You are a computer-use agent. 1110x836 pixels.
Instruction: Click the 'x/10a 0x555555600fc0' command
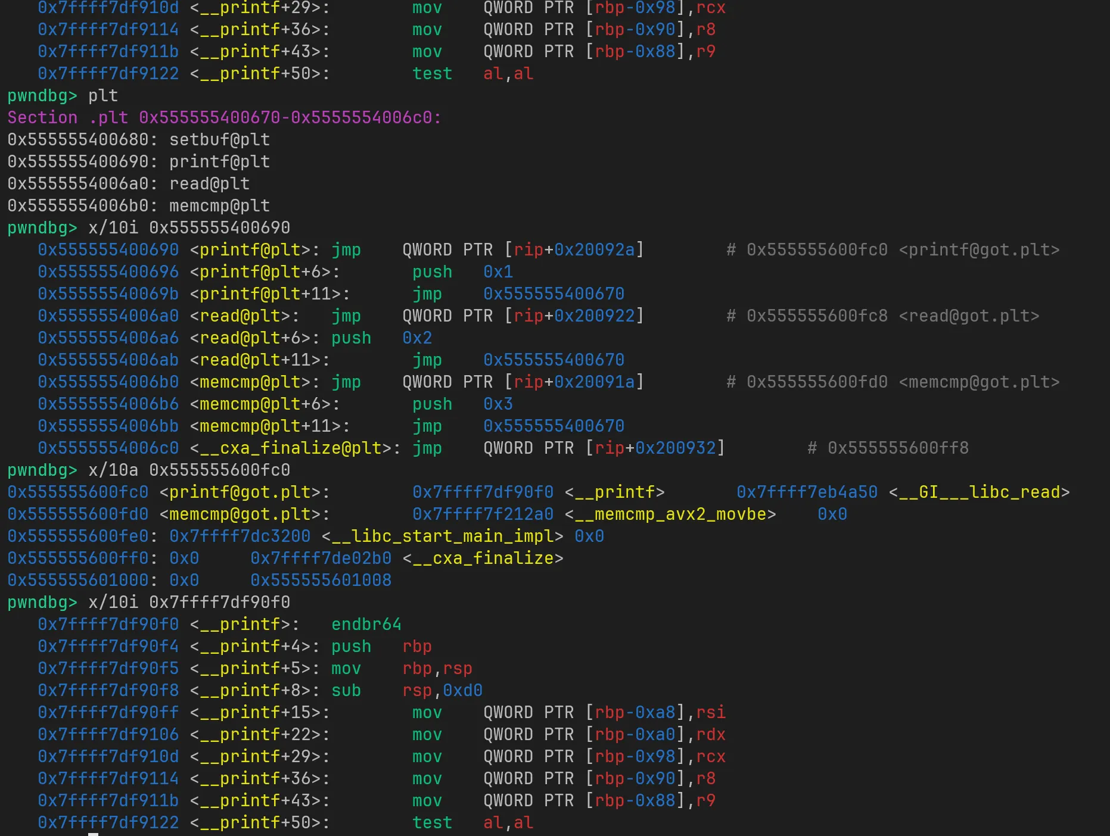189,470
